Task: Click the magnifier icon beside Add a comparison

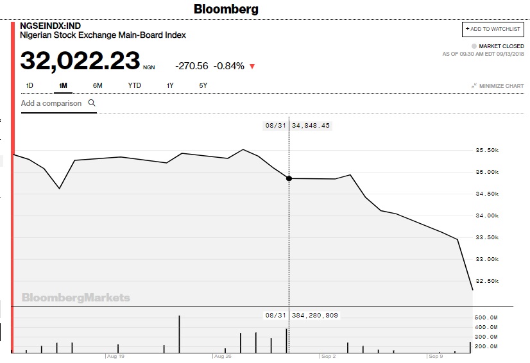Action: (x=92, y=103)
